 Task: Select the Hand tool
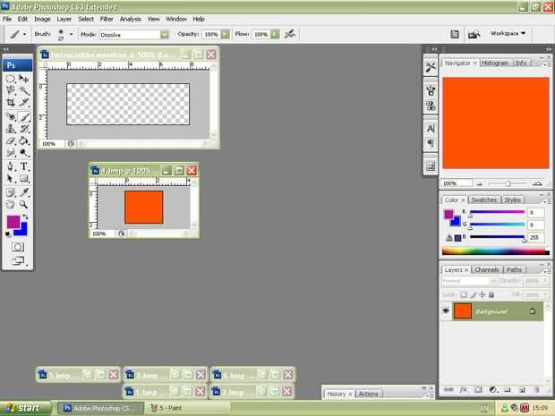11,205
